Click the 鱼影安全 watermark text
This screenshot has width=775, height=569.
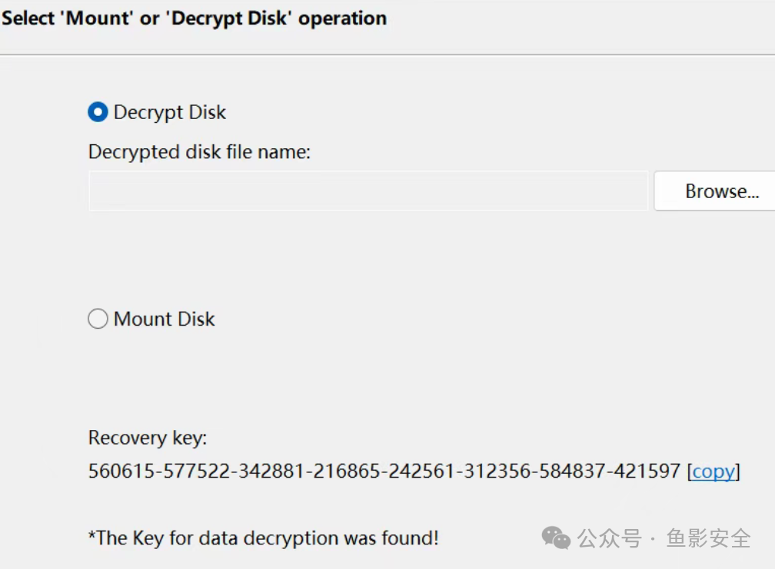point(708,538)
